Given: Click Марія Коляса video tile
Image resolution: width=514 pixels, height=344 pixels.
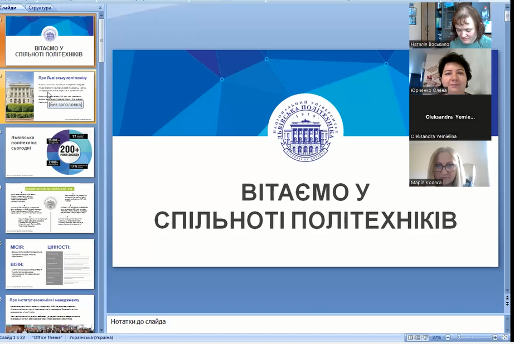Looking at the screenshot, I should pos(450,164).
